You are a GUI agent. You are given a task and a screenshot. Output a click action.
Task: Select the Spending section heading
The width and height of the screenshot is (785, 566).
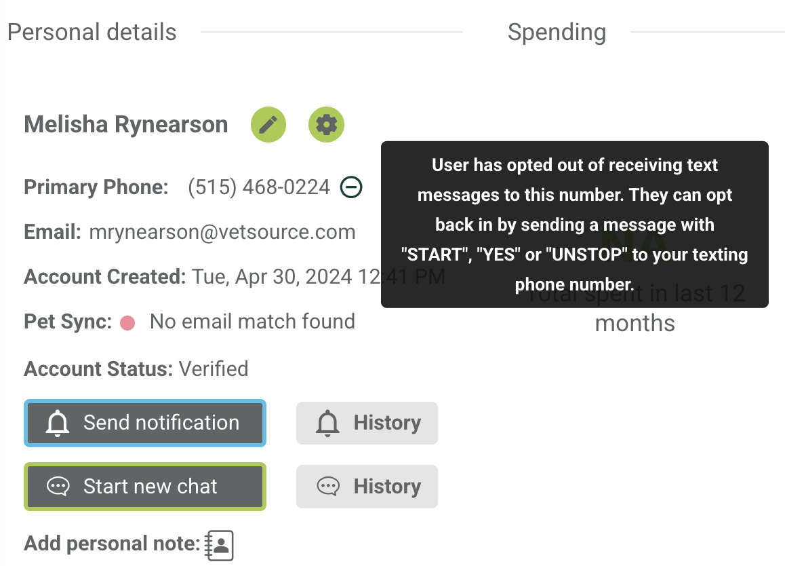click(557, 33)
